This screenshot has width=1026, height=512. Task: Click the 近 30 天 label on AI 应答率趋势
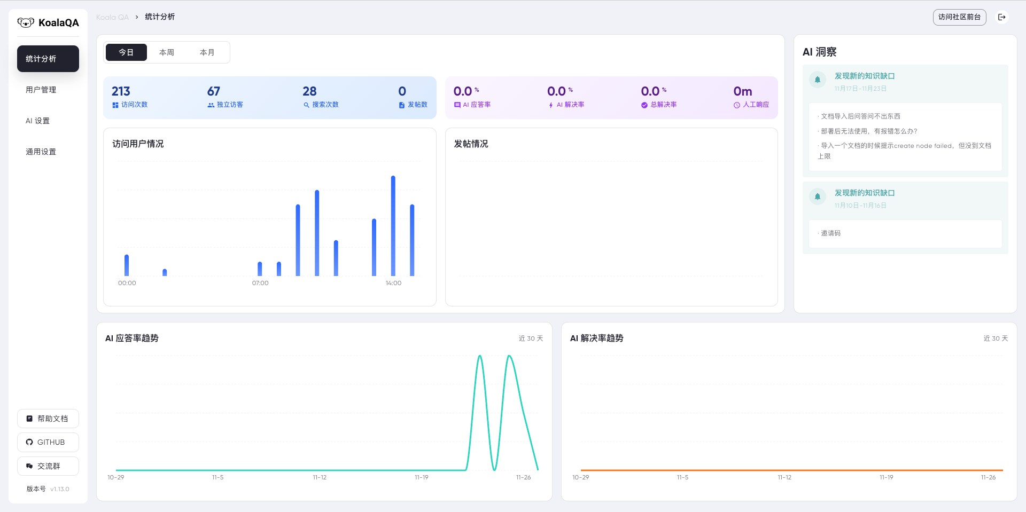[x=531, y=338]
